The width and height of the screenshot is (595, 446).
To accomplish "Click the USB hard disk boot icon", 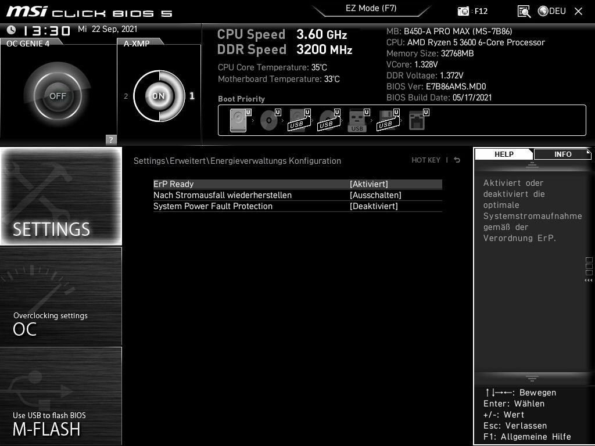I will point(297,119).
